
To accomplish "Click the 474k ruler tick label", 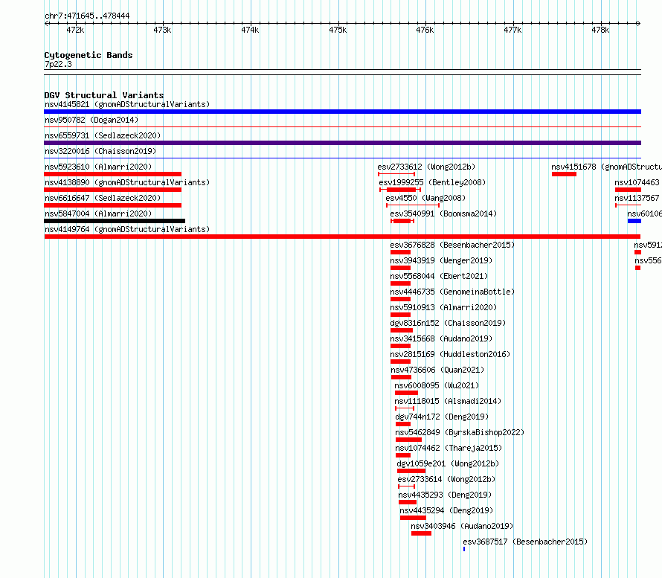I will coord(250,30).
